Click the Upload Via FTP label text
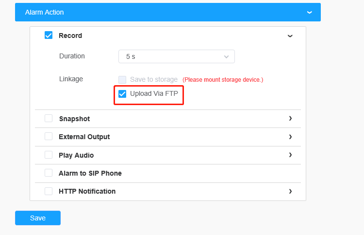The width and height of the screenshot is (364, 235). tap(154, 93)
